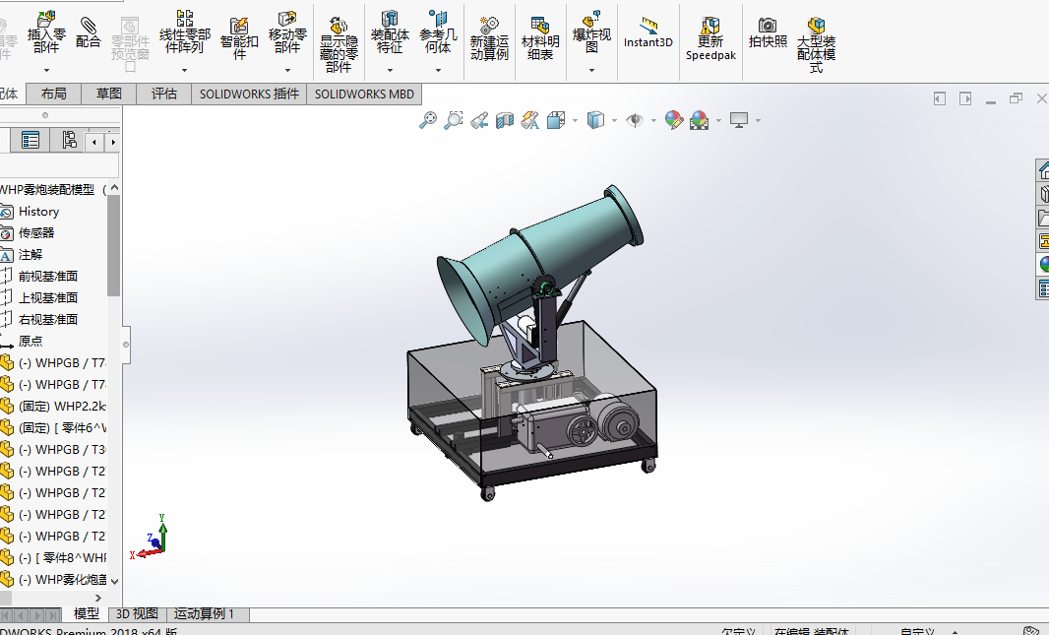Collapse feature panel with side handle
Screen dimensions: 1049x635
click(x=126, y=345)
